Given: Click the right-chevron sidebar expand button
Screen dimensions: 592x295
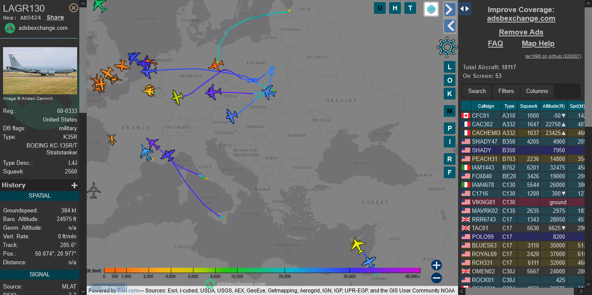Looking at the screenshot, I should 450,10.
